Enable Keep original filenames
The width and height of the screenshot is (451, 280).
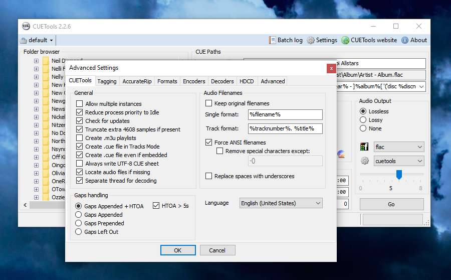(x=208, y=103)
